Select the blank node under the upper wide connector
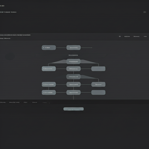149x149 pixels. pos(98,69)
